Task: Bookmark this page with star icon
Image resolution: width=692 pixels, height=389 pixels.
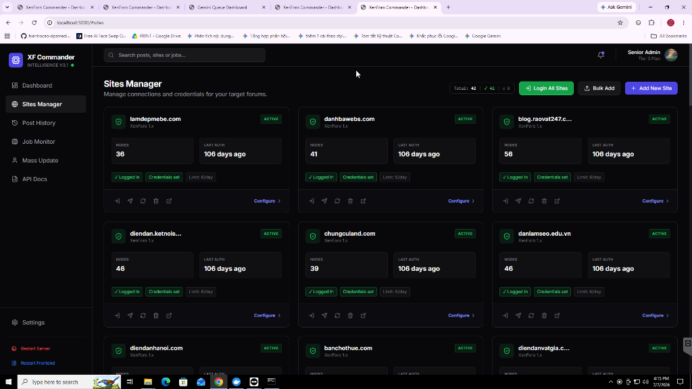Action: point(620,22)
